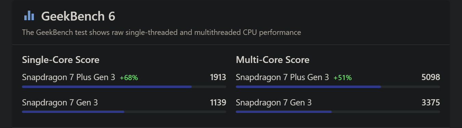Click the Single-Core Score heading
This screenshot has height=128, width=462.
point(61,60)
